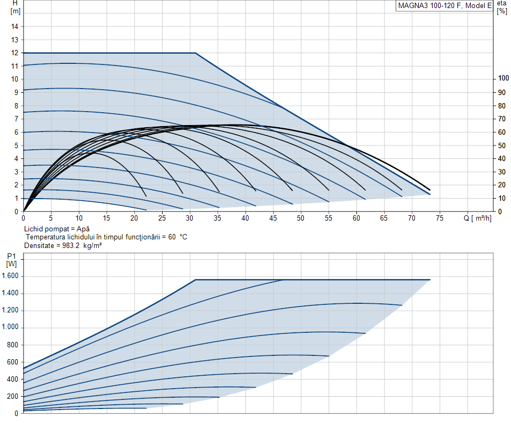511x423 pixels.
Task: Click the 'MAGNA3 100-120 F, Model E' label
Action: pyautogui.click(x=444, y=5)
